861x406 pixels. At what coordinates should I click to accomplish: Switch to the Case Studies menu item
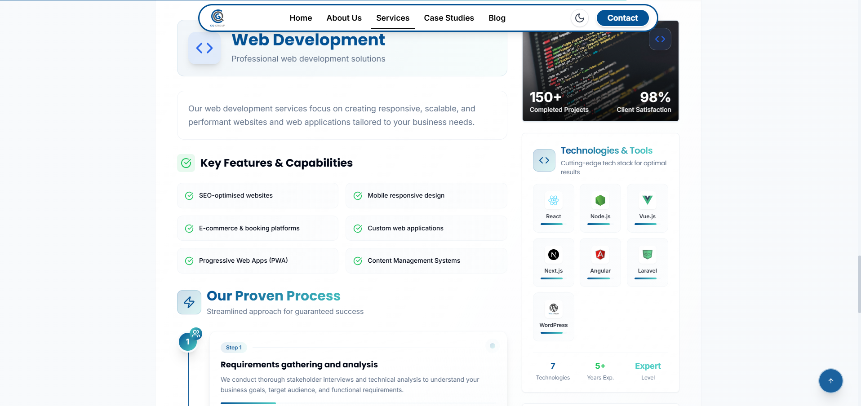tap(448, 18)
